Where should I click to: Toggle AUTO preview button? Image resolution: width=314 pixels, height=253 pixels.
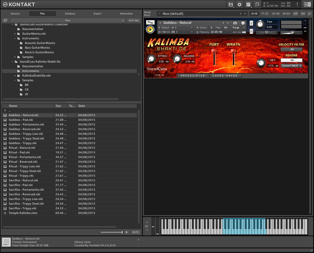[135, 232]
